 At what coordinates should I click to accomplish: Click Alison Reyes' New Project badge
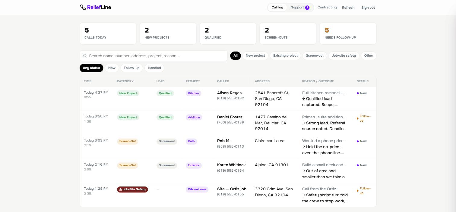pyautogui.click(x=128, y=93)
